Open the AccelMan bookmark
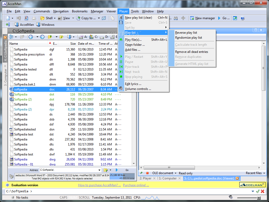This screenshot has height=202, width=269. pos(24,24)
